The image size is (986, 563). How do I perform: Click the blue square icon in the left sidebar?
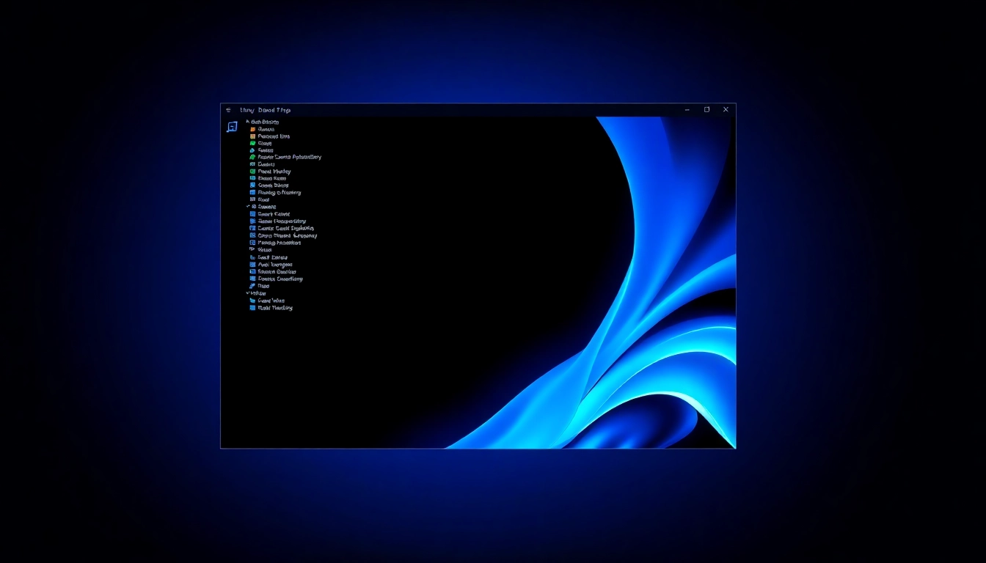(232, 127)
